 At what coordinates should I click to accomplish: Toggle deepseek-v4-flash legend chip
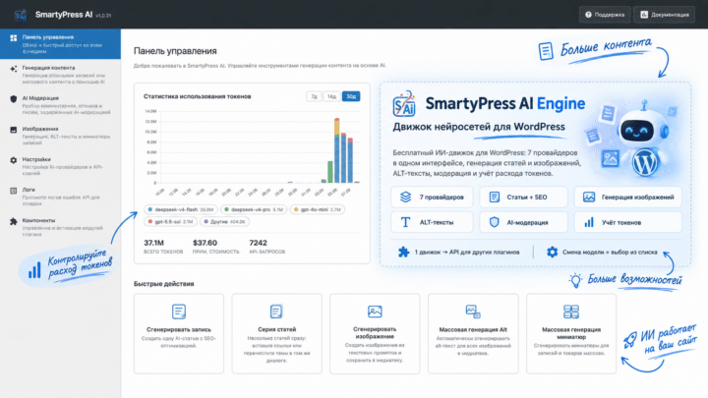tap(181, 209)
